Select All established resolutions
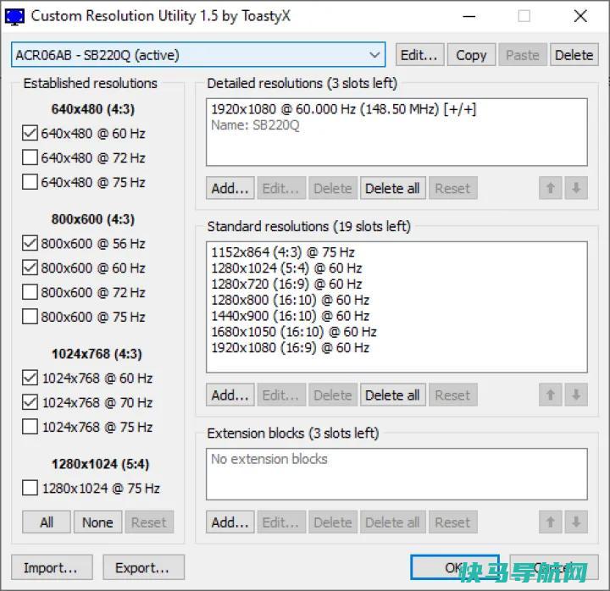 47,522
